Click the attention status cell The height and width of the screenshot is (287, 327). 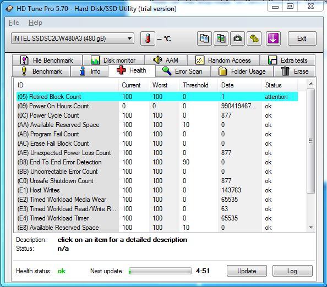click(x=276, y=97)
